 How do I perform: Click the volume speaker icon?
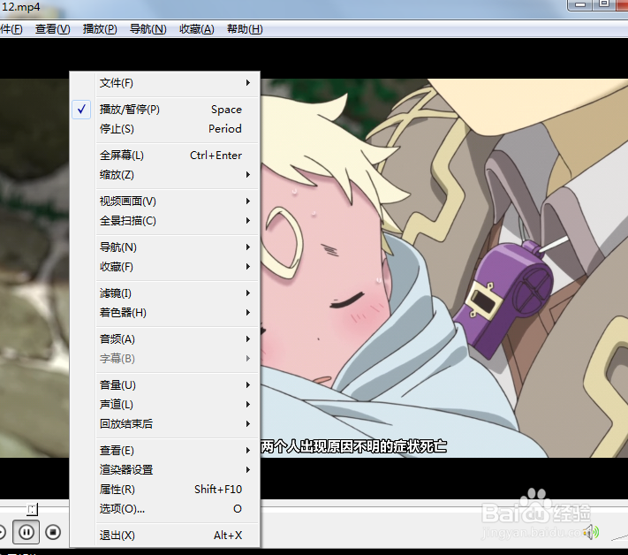tap(591, 532)
